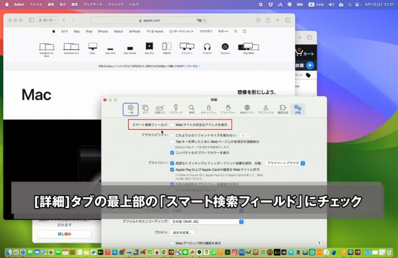Open the 自動入力 (AutoFill) pane

[160, 109]
